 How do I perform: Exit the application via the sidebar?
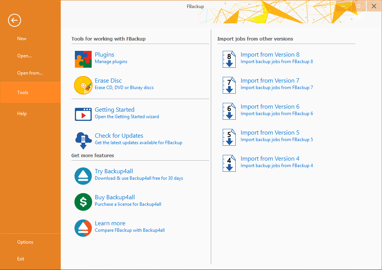pos(21,259)
